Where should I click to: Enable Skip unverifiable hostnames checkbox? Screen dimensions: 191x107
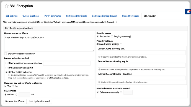(6, 54)
